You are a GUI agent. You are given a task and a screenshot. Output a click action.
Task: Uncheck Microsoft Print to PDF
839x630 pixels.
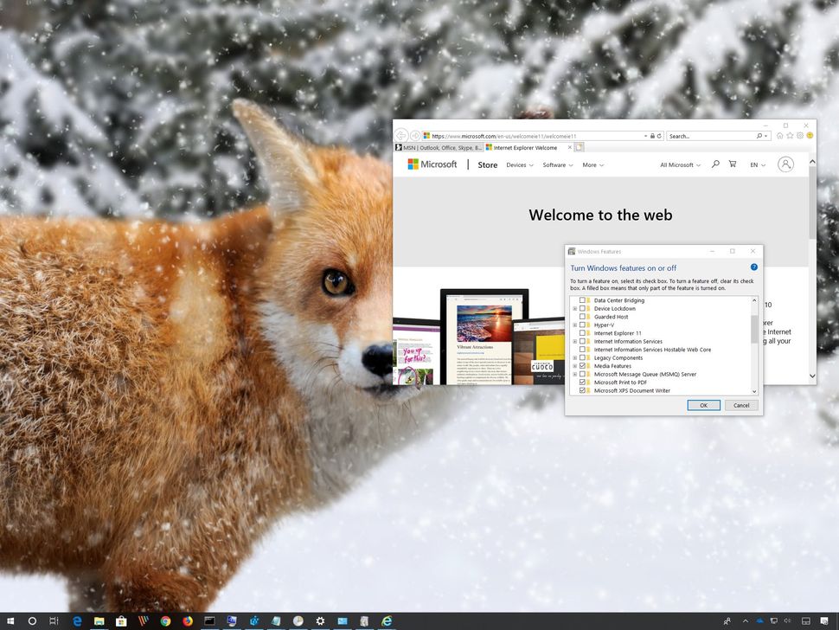click(583, 382)
